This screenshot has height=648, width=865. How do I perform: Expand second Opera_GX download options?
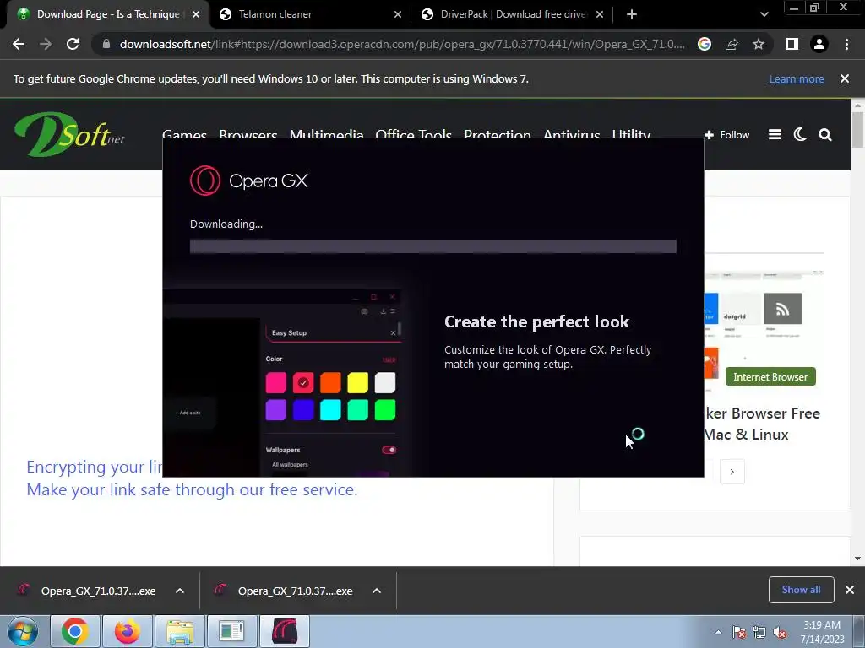(x=377, y=591)
